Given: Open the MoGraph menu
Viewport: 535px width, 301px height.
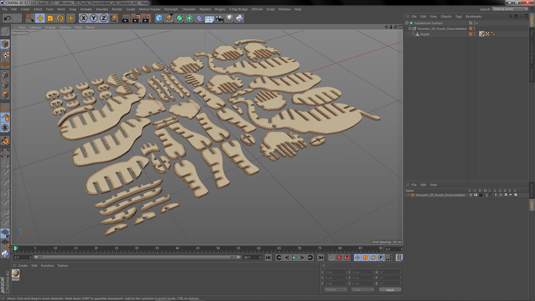Looking at the screenshot, I should point(171,9).
